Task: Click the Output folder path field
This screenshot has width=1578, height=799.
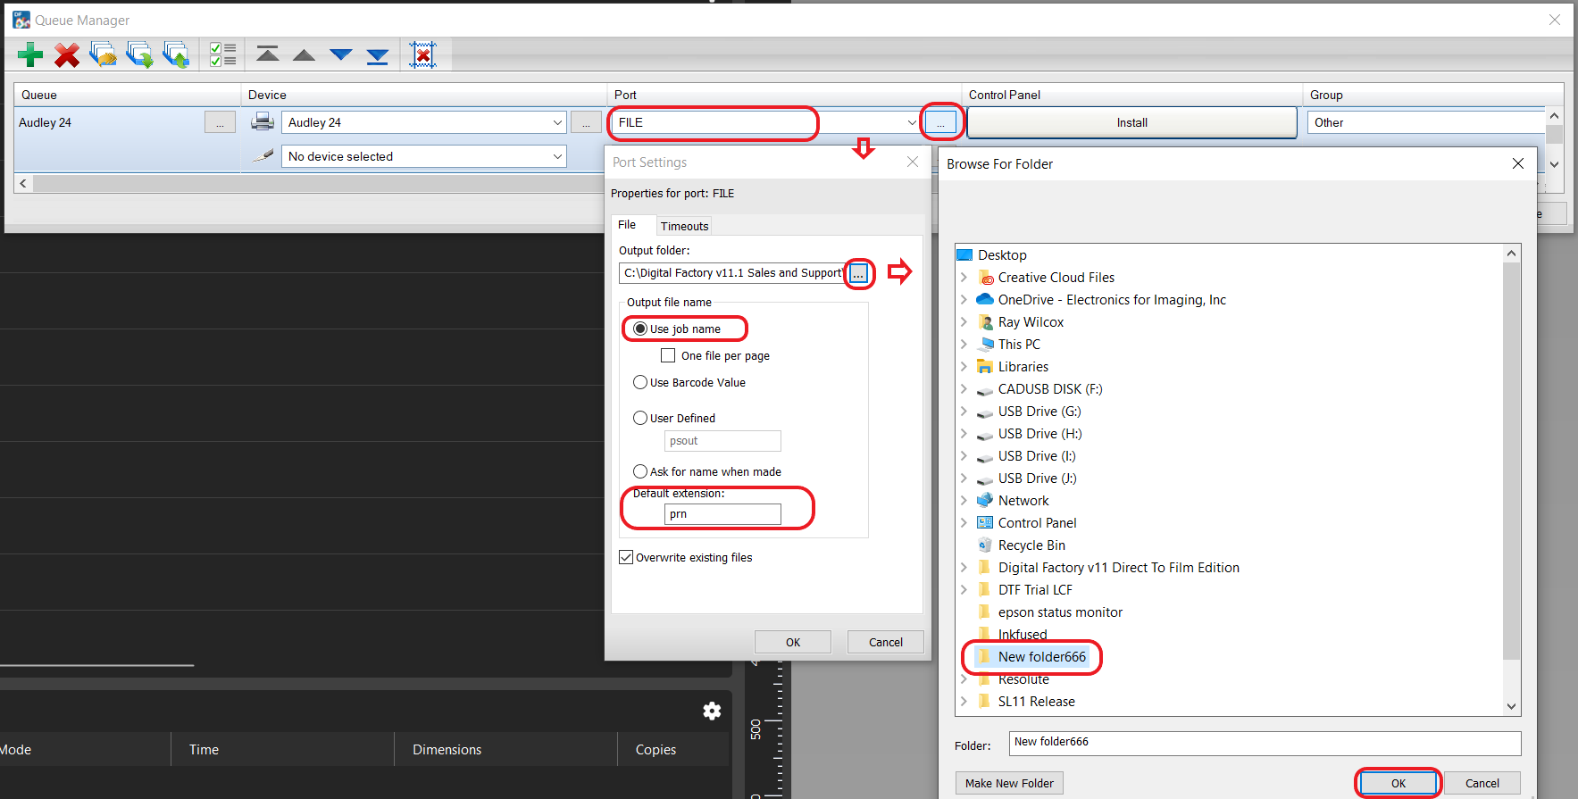Action: click(731, 272)
